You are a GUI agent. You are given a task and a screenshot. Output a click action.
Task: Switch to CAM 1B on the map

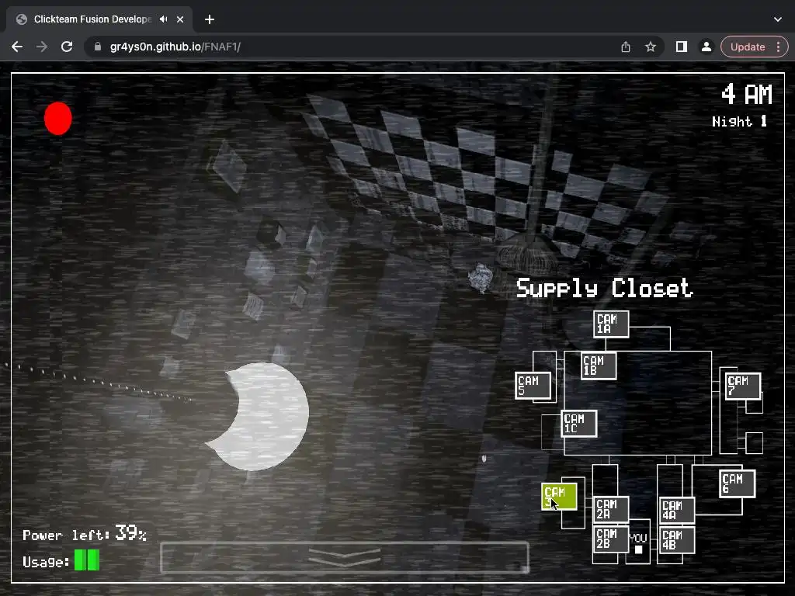pos(599,366)
